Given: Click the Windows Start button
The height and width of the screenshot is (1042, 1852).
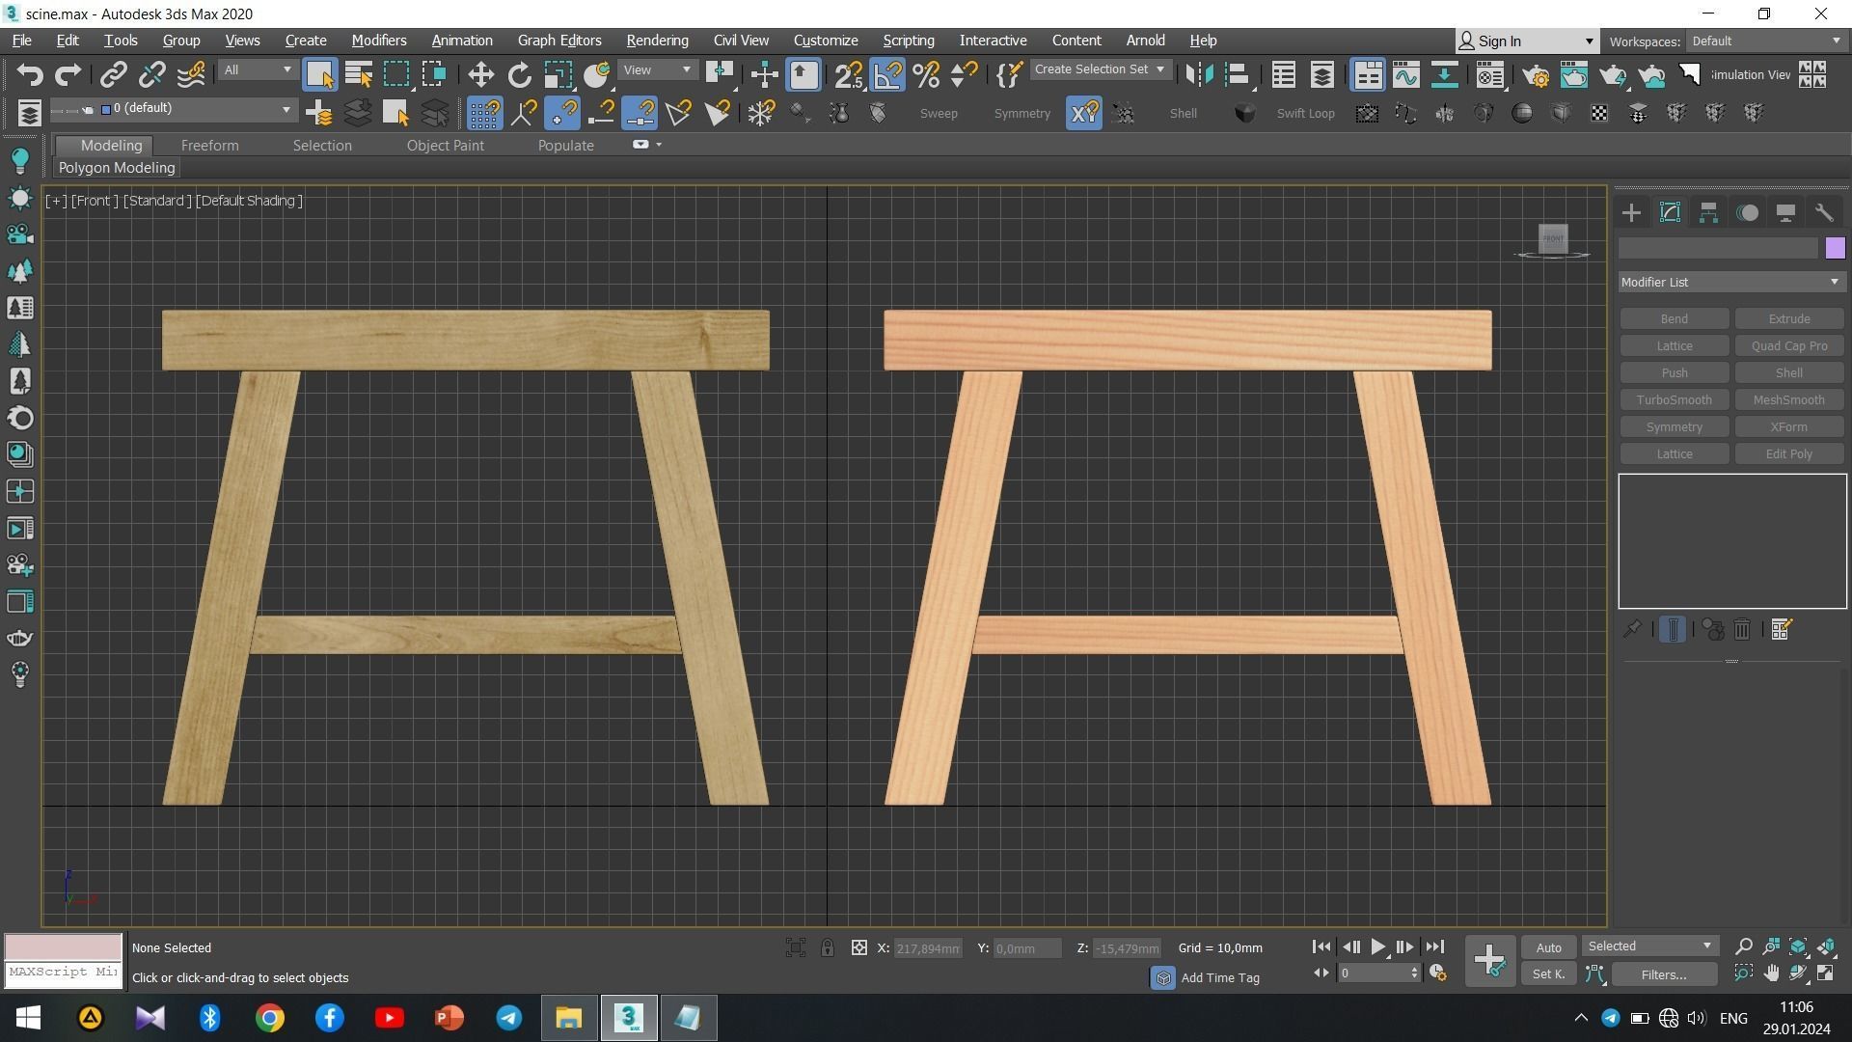Looking at the screenshot, I should pos(29,1018).
